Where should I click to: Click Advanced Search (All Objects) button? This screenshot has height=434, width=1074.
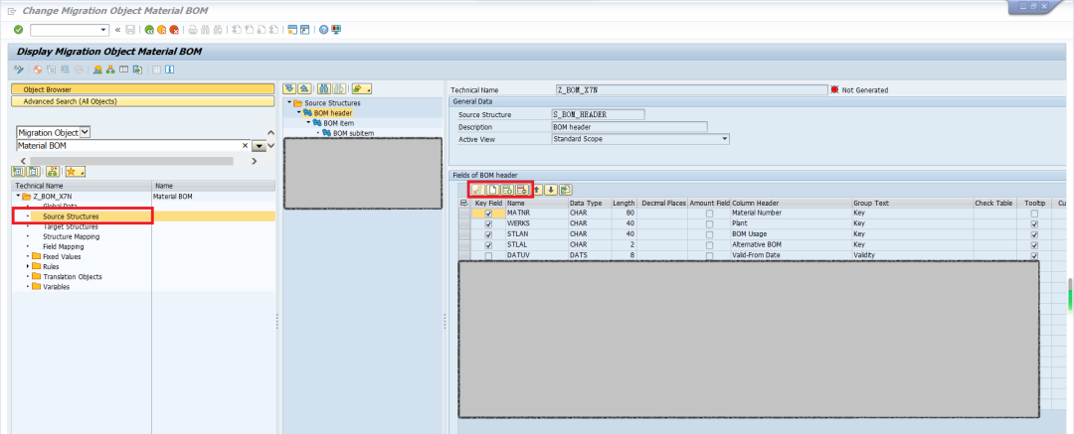tap(142, 101)
